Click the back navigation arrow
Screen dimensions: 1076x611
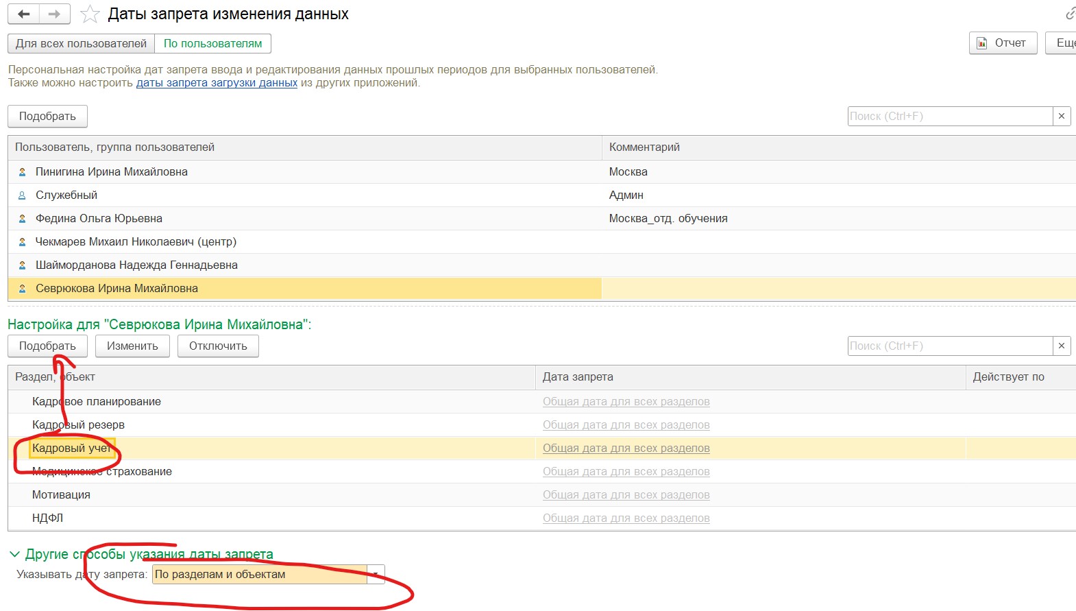(24, 14)
